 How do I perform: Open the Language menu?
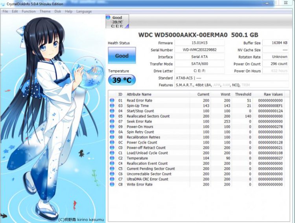[x=84, y=11]
